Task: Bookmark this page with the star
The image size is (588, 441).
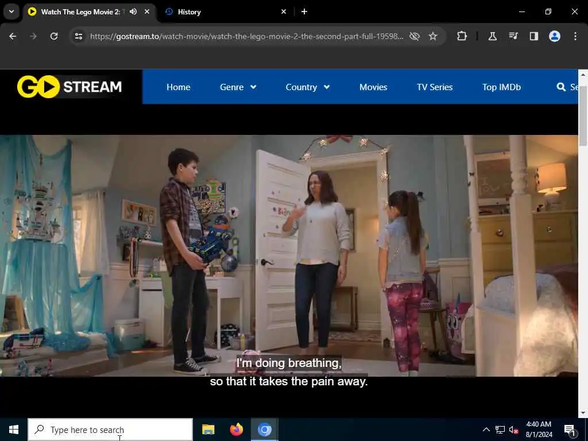Action: [x=433, y=36]
